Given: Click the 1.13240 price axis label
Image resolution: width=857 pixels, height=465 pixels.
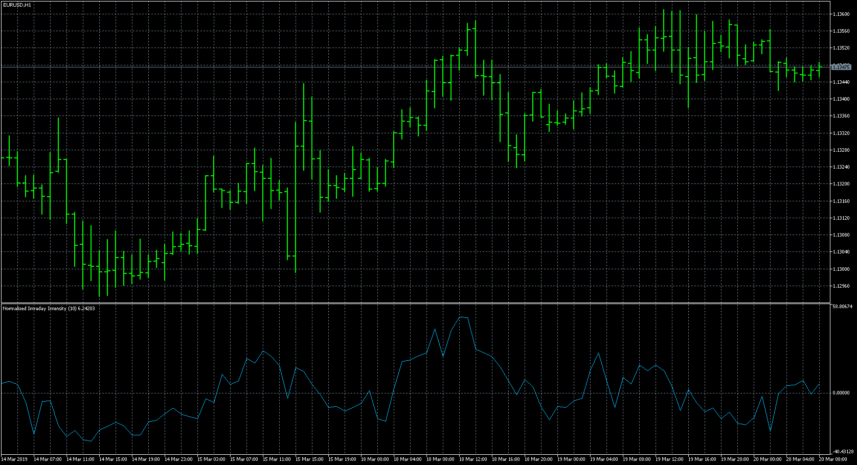Looking at the screenshot, I should coord(841,167).
